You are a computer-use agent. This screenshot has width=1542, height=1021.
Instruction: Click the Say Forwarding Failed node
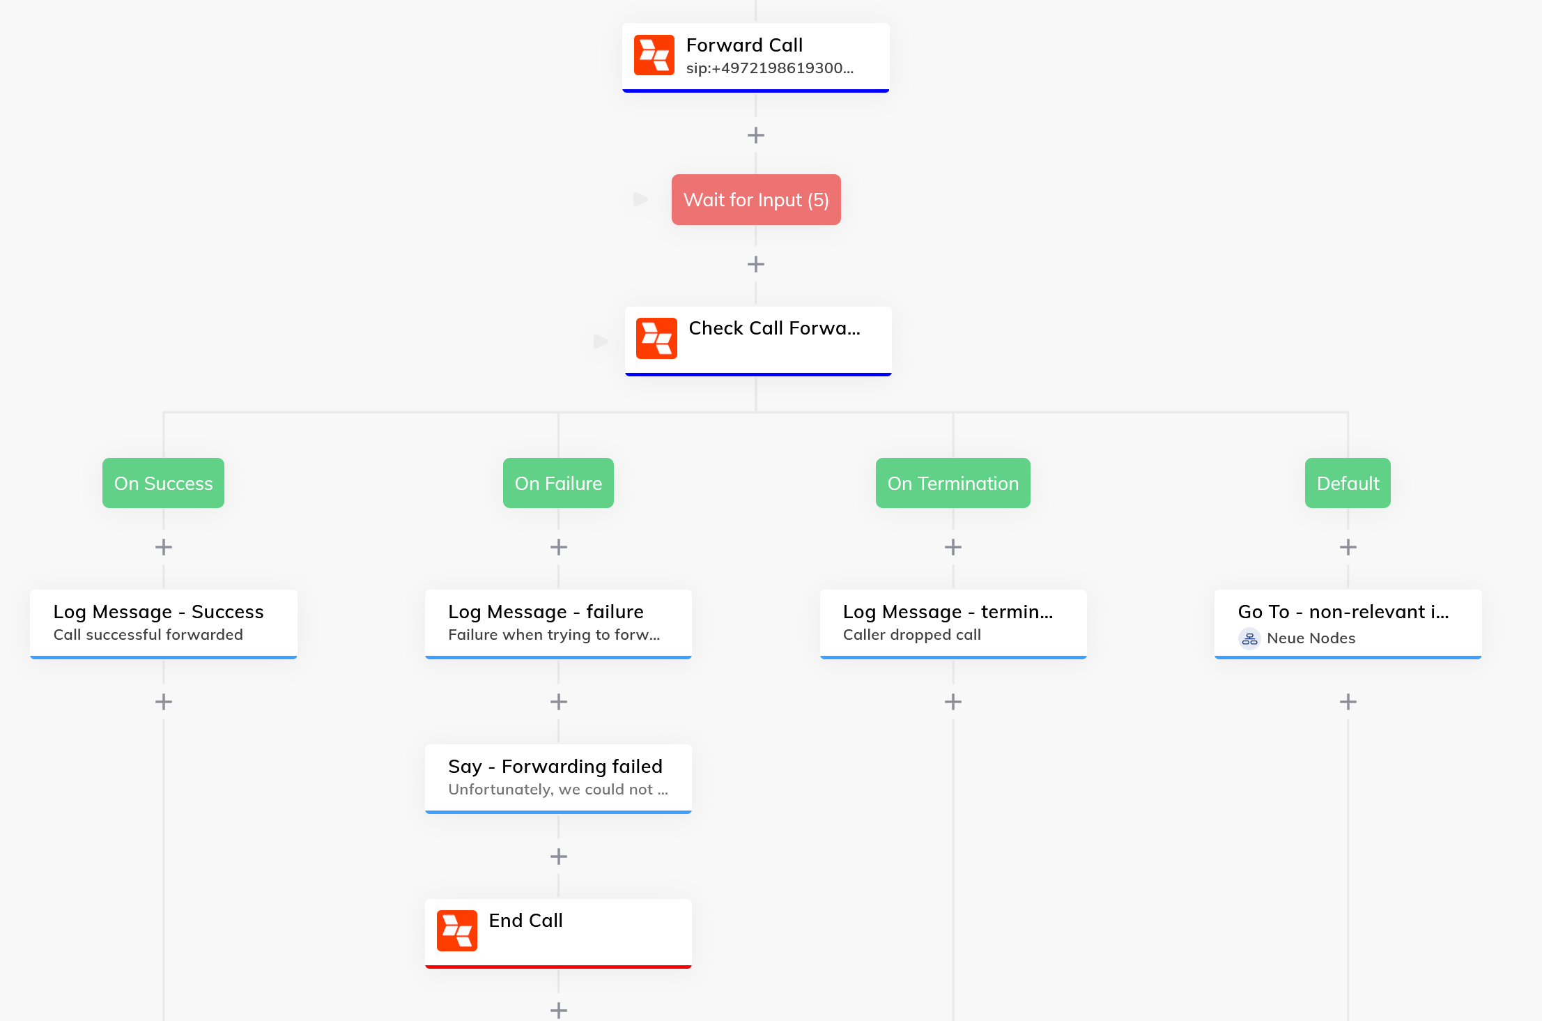pos(558,776)
